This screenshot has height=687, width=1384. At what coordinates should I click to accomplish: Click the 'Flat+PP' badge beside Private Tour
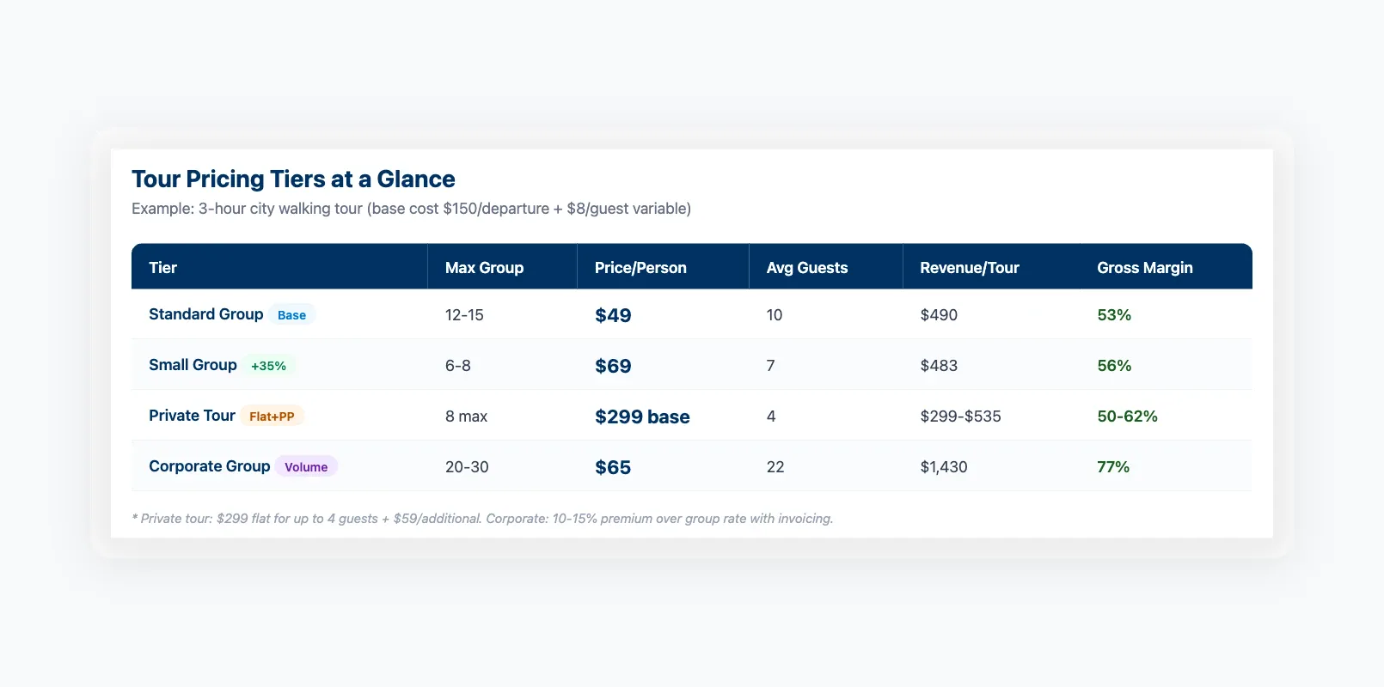[272, 416]
